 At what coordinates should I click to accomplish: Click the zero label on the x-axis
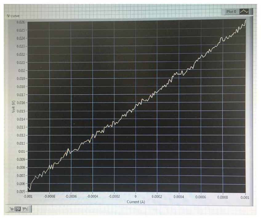click(135, 196)
